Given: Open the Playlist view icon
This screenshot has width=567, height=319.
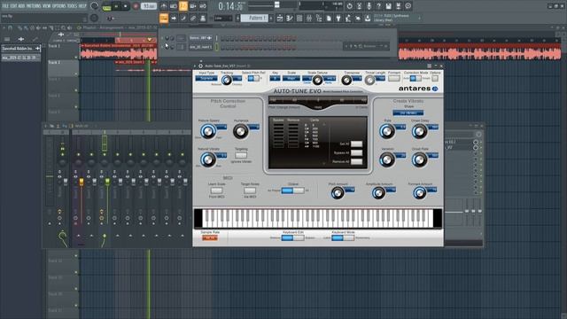Looking at the screenshot, I should (280, 18).
